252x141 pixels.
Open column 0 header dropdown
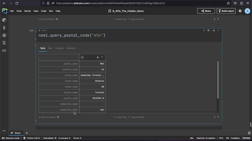102,57
